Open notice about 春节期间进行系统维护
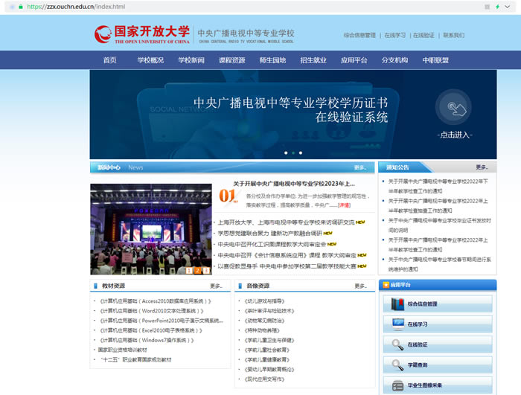Image resolution: width=521 pixels, height=395 pixels. point(439,264)
